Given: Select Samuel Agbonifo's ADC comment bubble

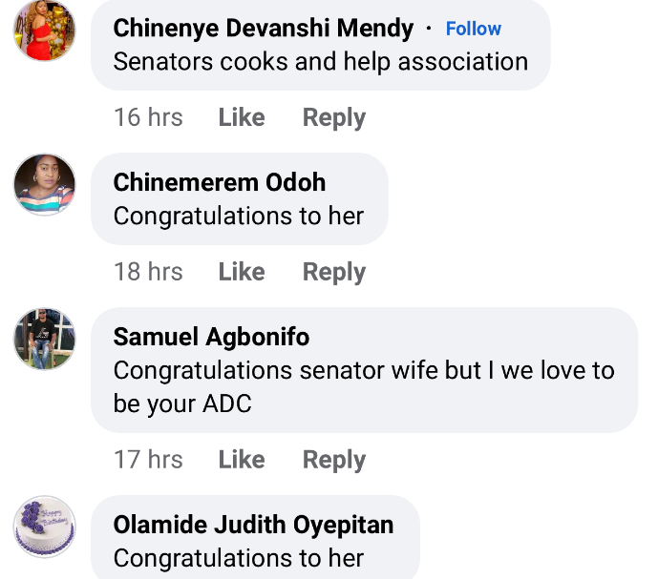Looking at the screenshot, I should click(x=363, y=386).
